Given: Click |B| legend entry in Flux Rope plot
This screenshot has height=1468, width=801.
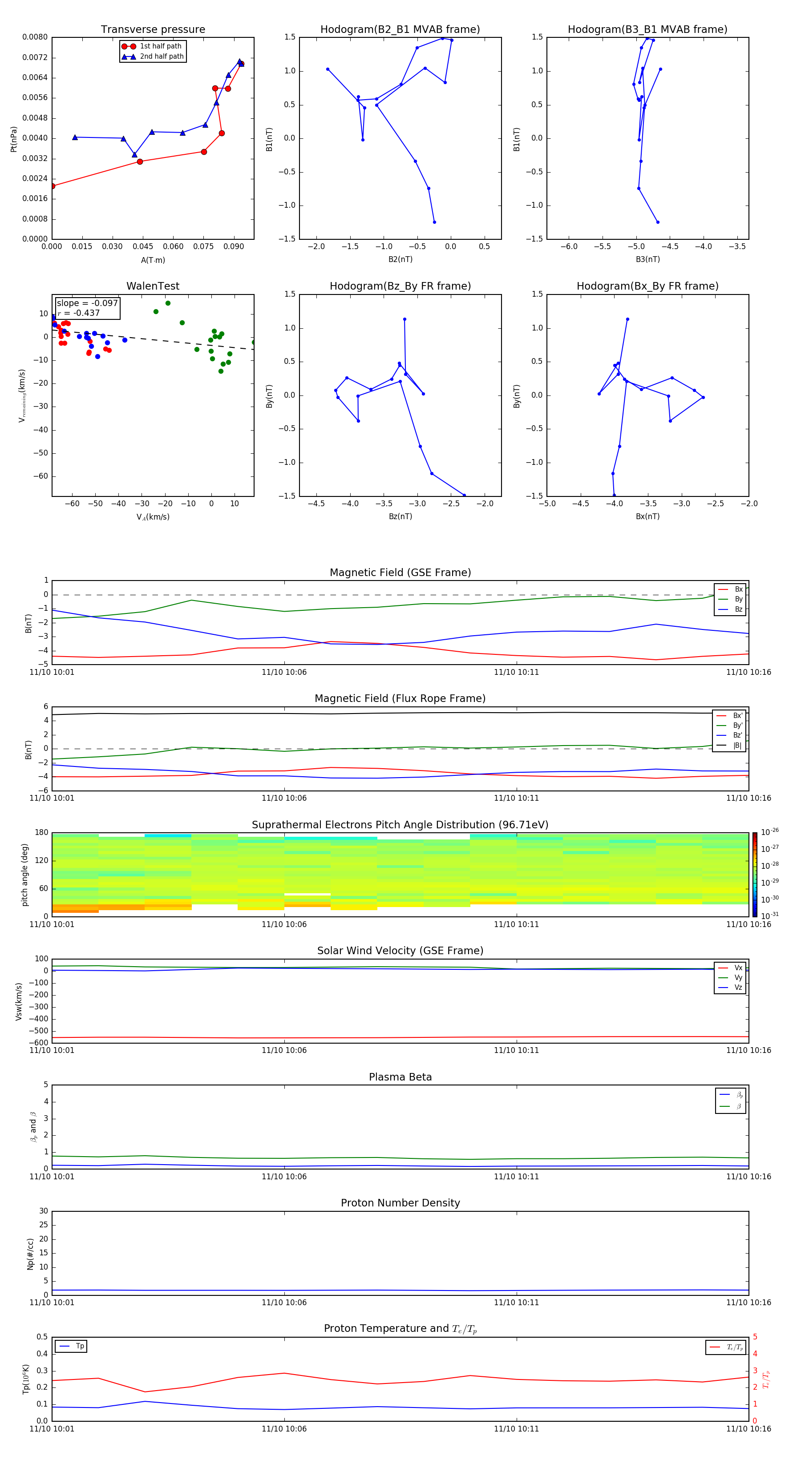Looking at the screenshot, I should point(729,746).
